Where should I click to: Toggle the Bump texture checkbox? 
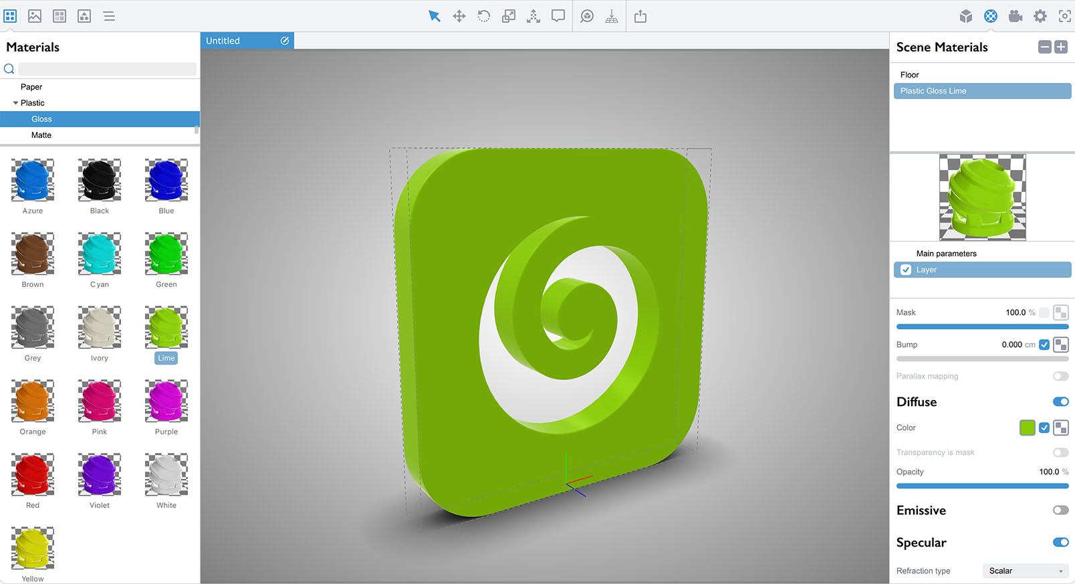pos(1044,345)
